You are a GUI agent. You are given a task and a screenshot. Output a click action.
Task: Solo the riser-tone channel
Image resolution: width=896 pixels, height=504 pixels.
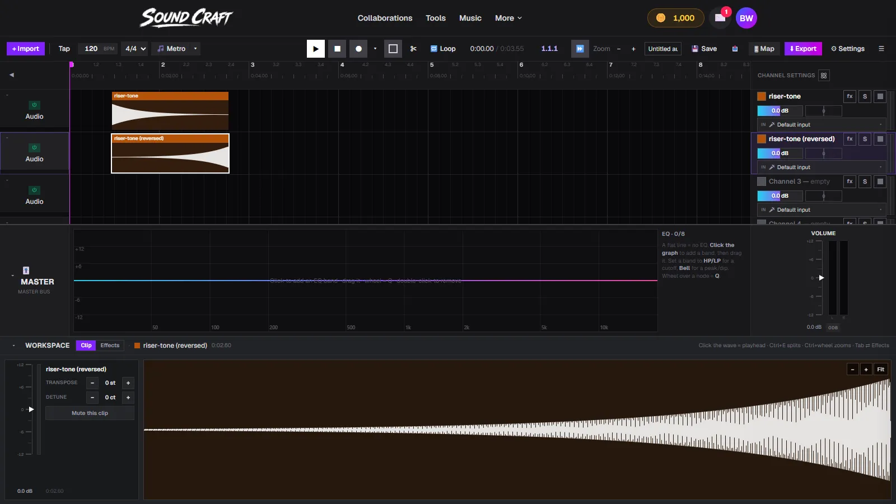click(865, 96)
